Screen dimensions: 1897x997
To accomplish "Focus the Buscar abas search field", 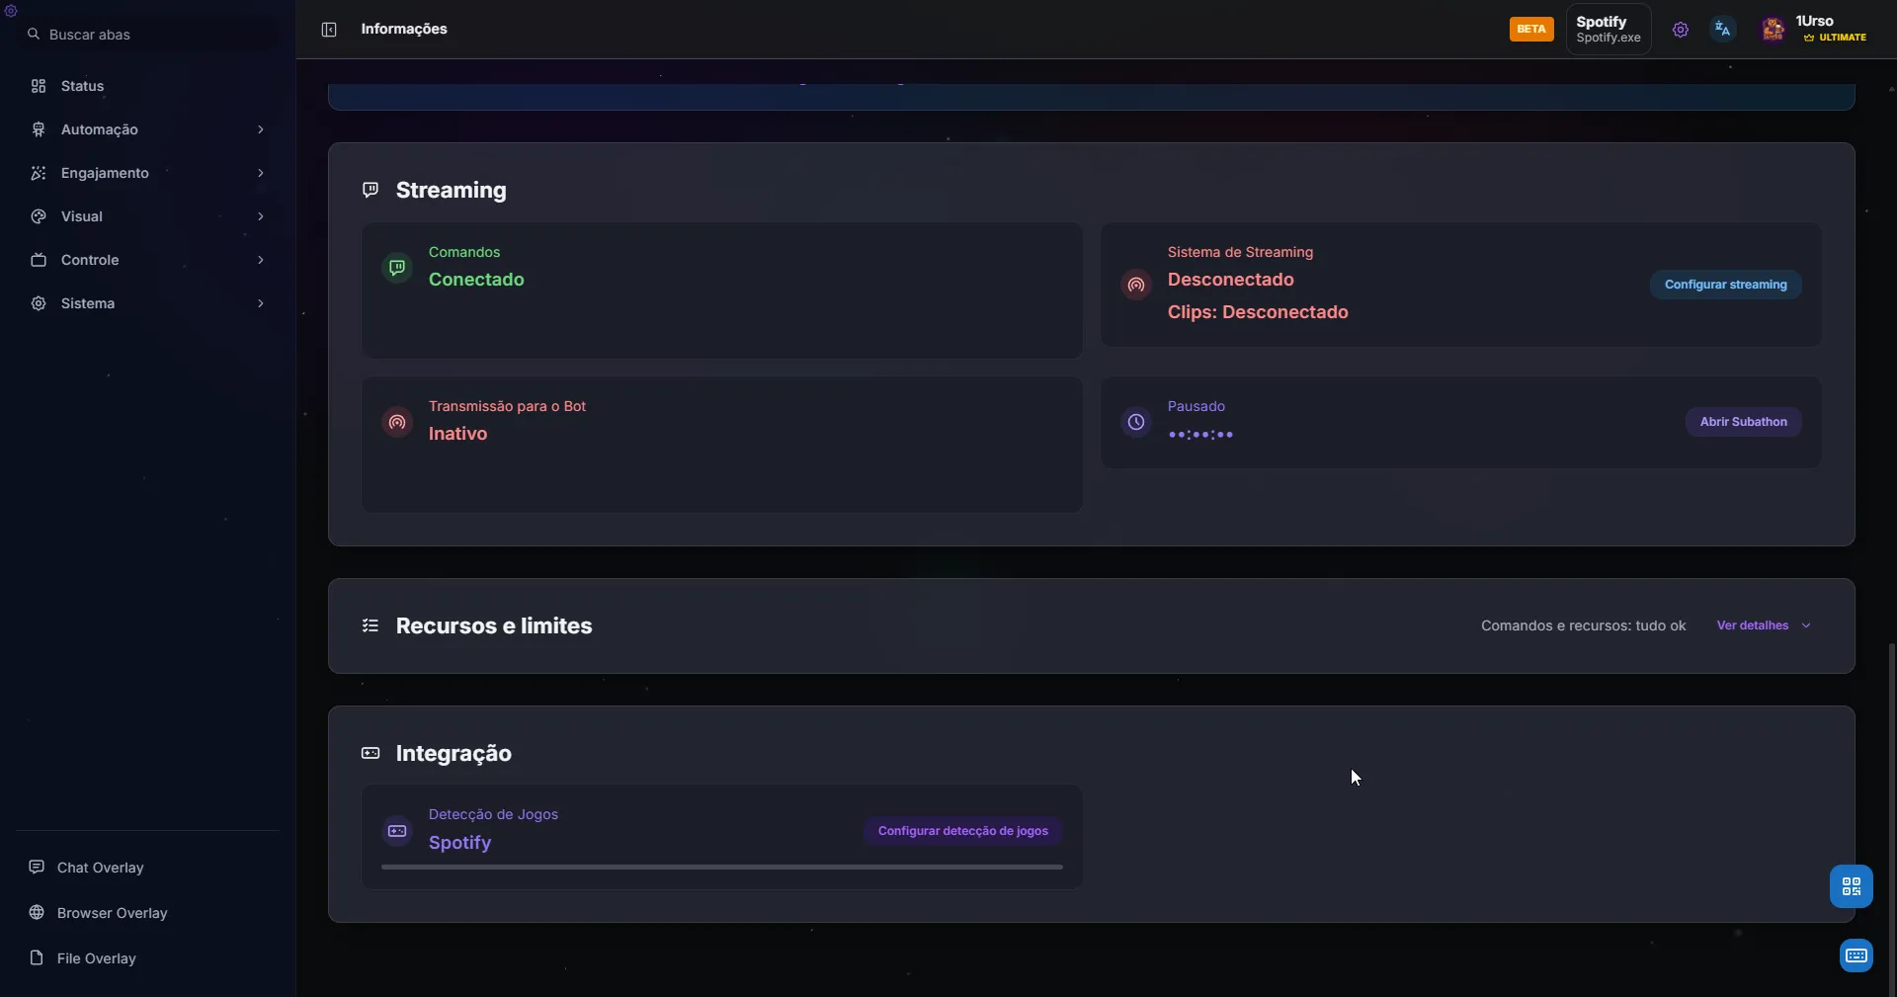I will pos(148,35).
